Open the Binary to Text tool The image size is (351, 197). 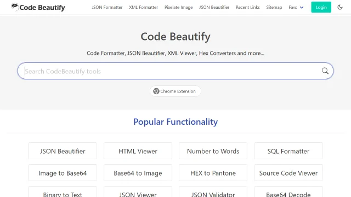click(63, 192)
